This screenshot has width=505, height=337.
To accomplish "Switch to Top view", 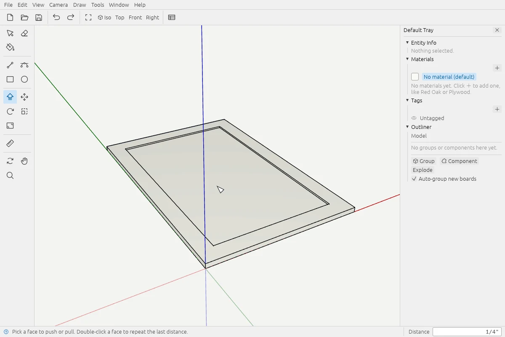I will [x=120, y=17].
